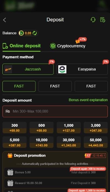
Task: Click the Jazzcash logo icon
Action: coord(8,69)
